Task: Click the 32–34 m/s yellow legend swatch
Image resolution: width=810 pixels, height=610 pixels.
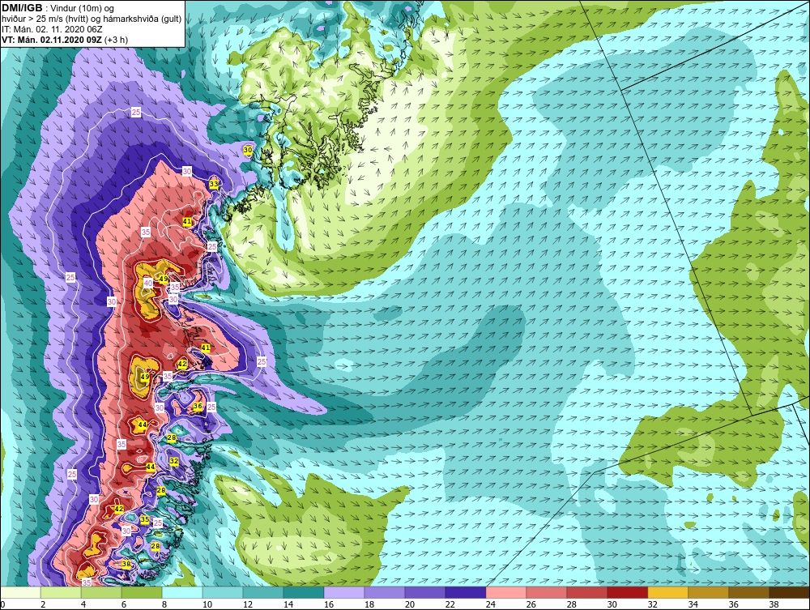Action: pos(668,592)
